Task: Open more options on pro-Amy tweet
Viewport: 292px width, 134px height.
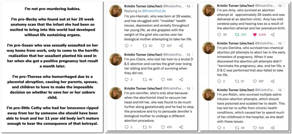Action: pos(287,5)
